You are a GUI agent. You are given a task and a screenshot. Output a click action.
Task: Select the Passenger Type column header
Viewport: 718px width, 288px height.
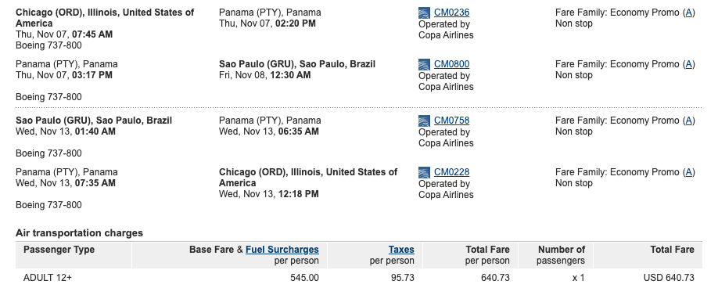[x=59, y=250]
